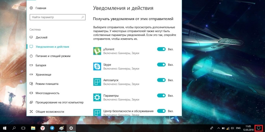
Task: Click the volume speaker tray icon
Action: pos(233,128)
